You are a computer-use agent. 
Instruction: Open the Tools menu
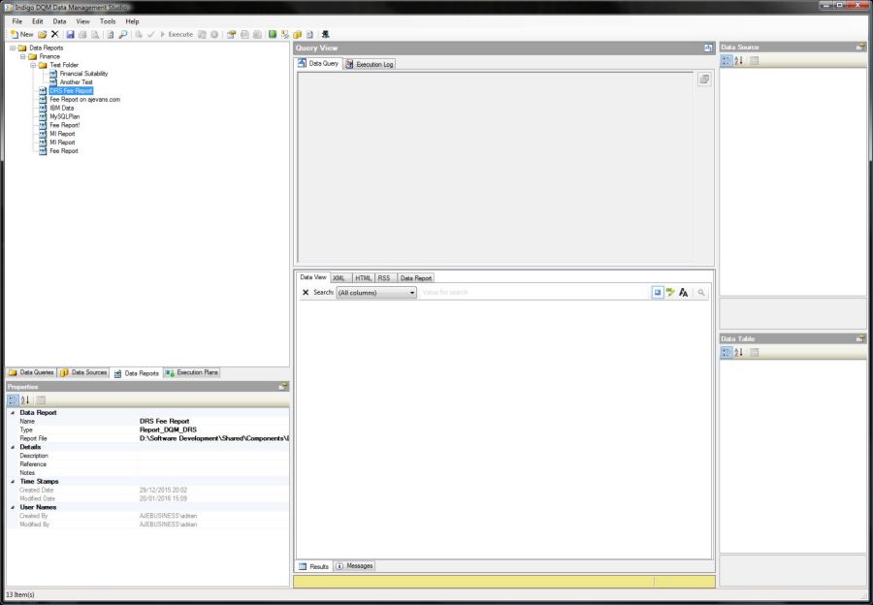coord(107,20)
